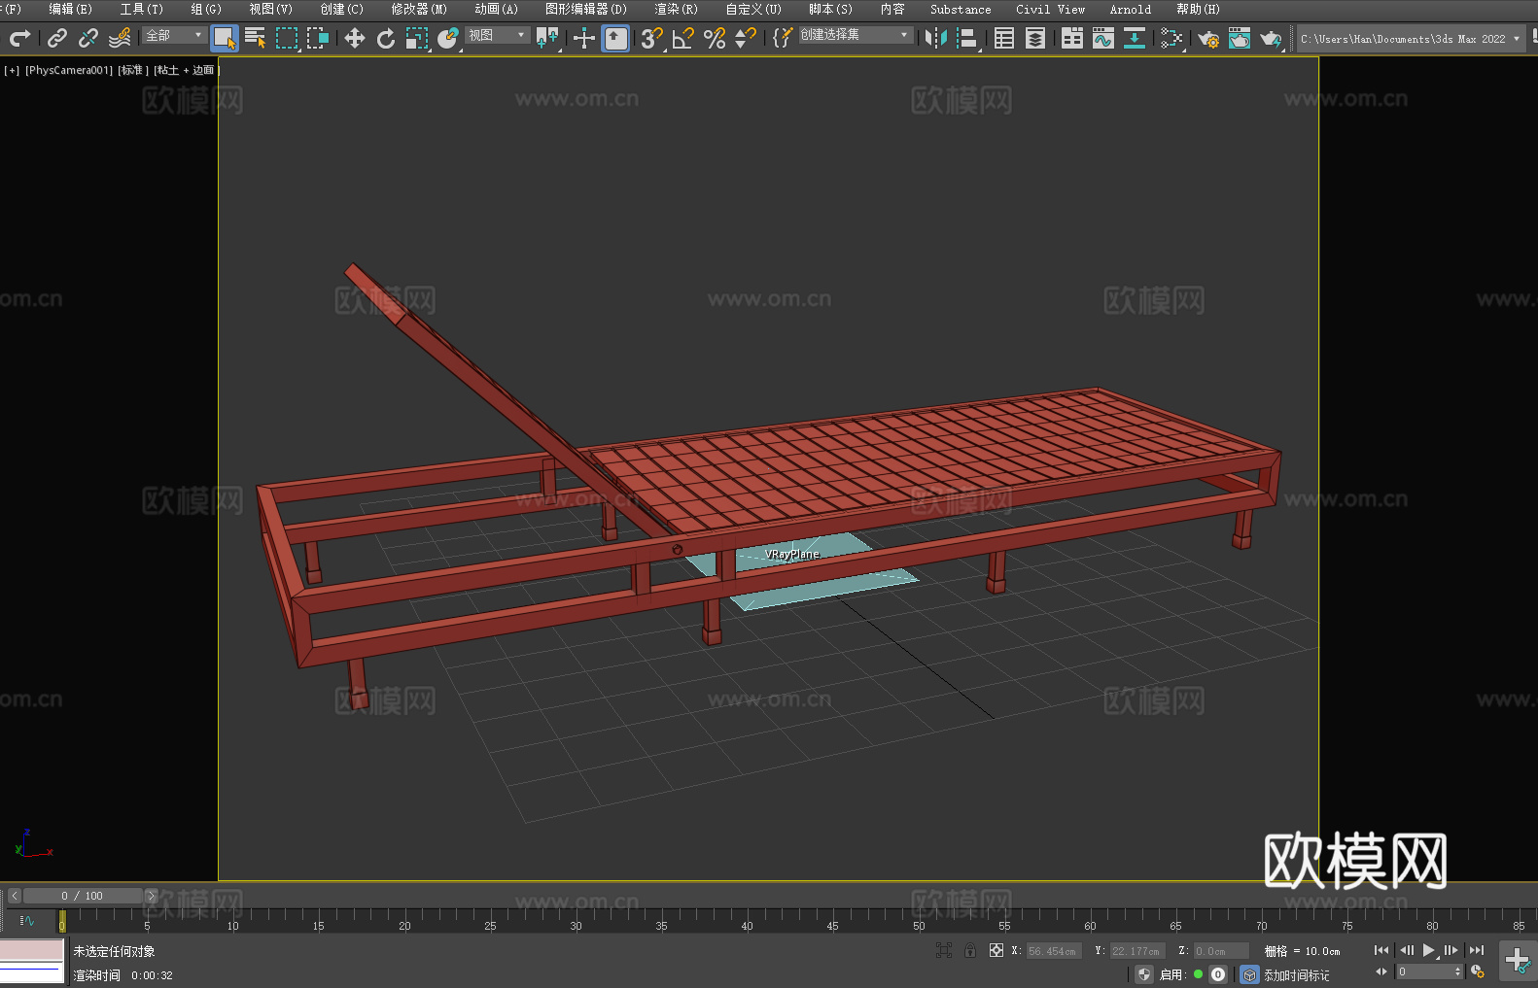
Task: Click the time slider handle showing 0 / 100
Action: pyautogui.click(x=83, y=896)
